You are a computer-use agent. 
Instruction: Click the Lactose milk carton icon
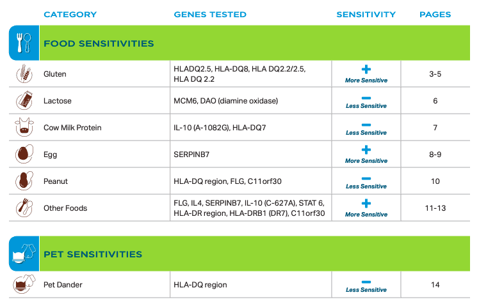tap(24, 100)
